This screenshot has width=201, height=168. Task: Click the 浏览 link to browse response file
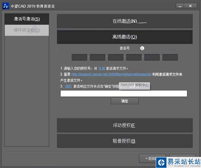[68, 86]
